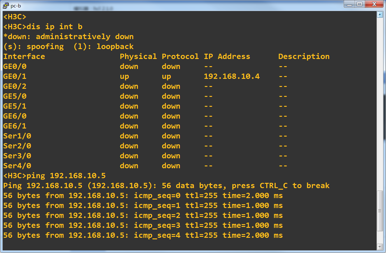
Task: Click the empty scrollbar track above the thumb
Action: click(x=379, y=102)
